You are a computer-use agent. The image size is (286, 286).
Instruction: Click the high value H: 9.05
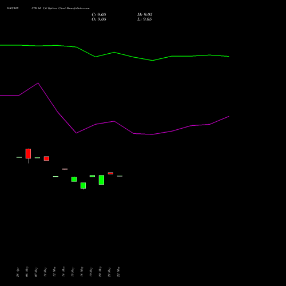coord(145,15)
